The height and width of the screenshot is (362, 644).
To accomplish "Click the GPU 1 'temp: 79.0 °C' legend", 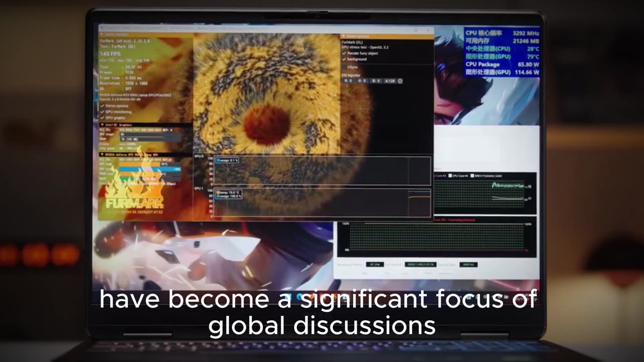I will click(228, 193).
